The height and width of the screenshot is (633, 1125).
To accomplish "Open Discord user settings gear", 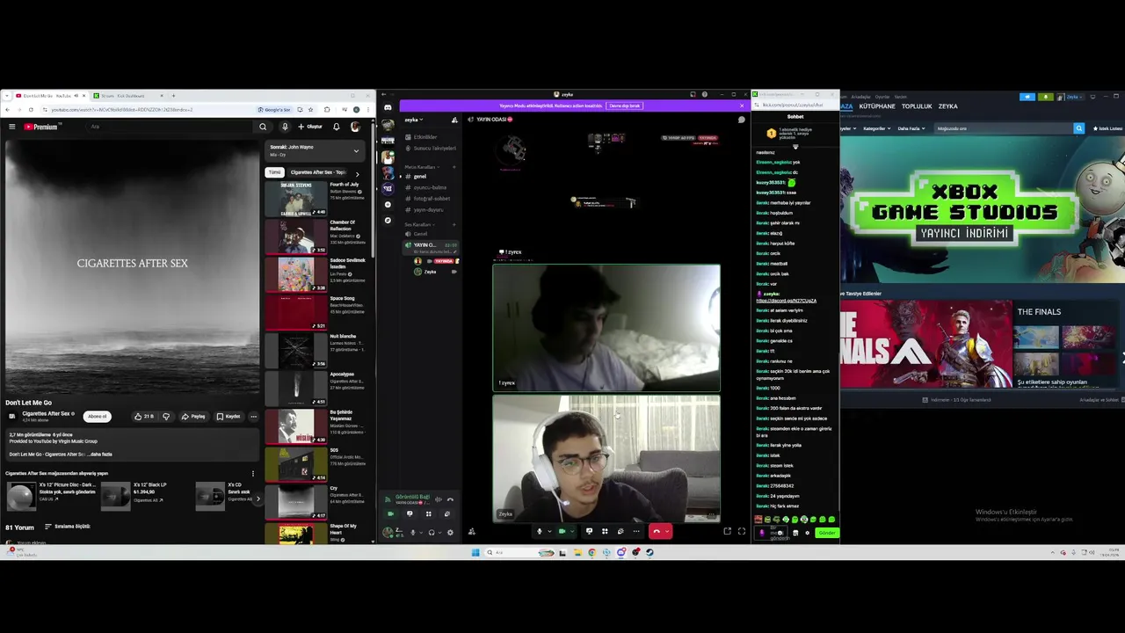I will point(450,532).
